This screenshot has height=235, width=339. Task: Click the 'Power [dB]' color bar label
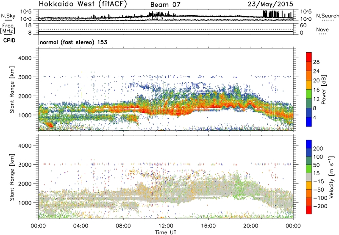[x=323, y=90]
